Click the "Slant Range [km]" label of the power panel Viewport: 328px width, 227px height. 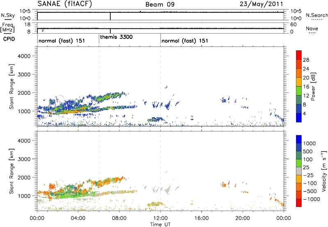(x=11, y=86)
